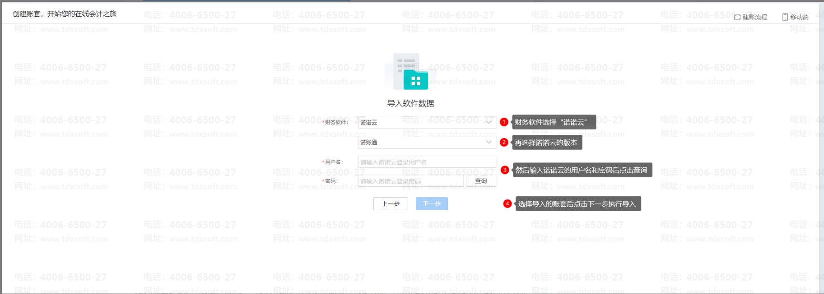The width and height of the screenshot is (824, 294).
Task: Click the 财务软件 field label
Action: point(336,122)
